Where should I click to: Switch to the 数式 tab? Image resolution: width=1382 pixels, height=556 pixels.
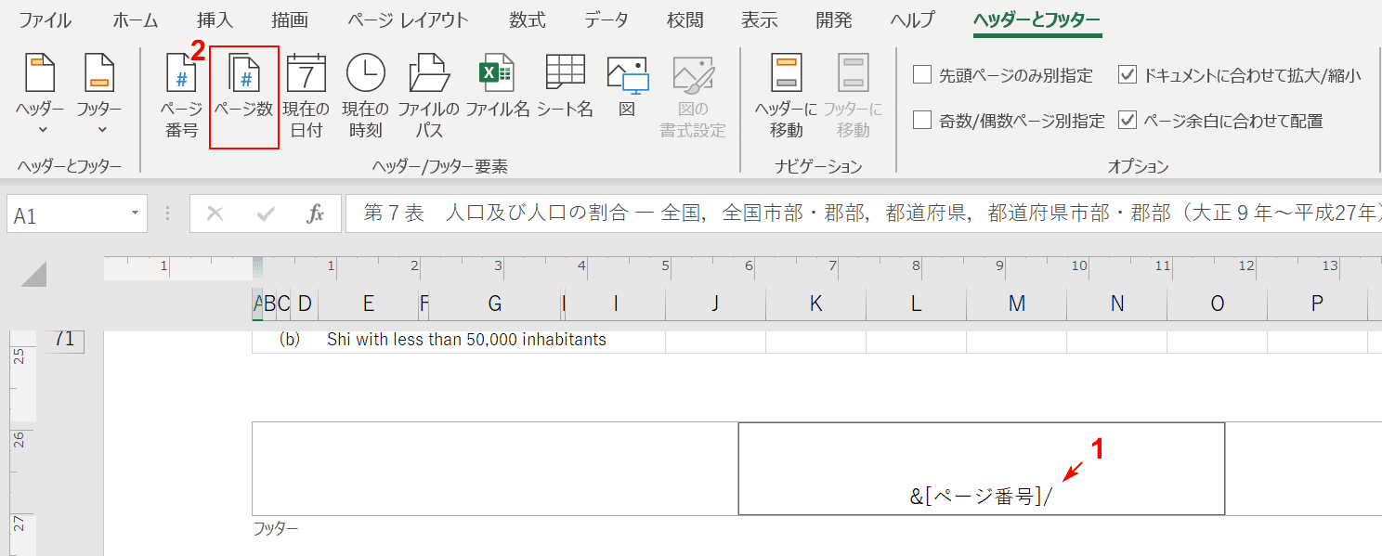tap(528, 19)
